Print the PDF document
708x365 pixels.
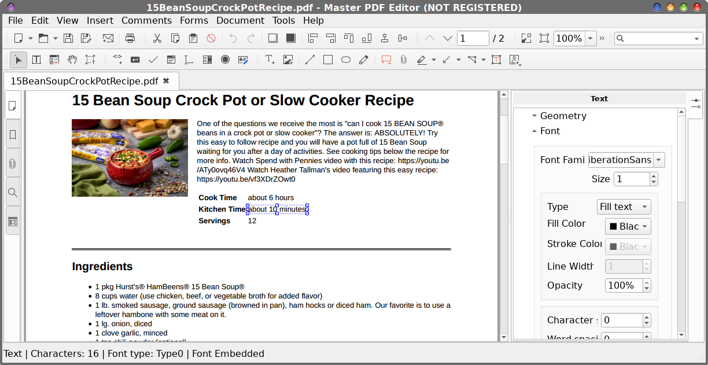pyautogui.click(x=130, y=38)
